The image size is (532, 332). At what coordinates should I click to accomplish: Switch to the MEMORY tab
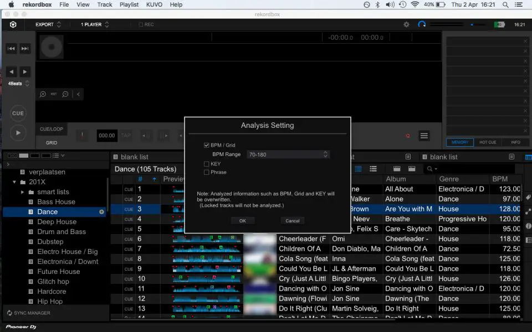point(460,142)
